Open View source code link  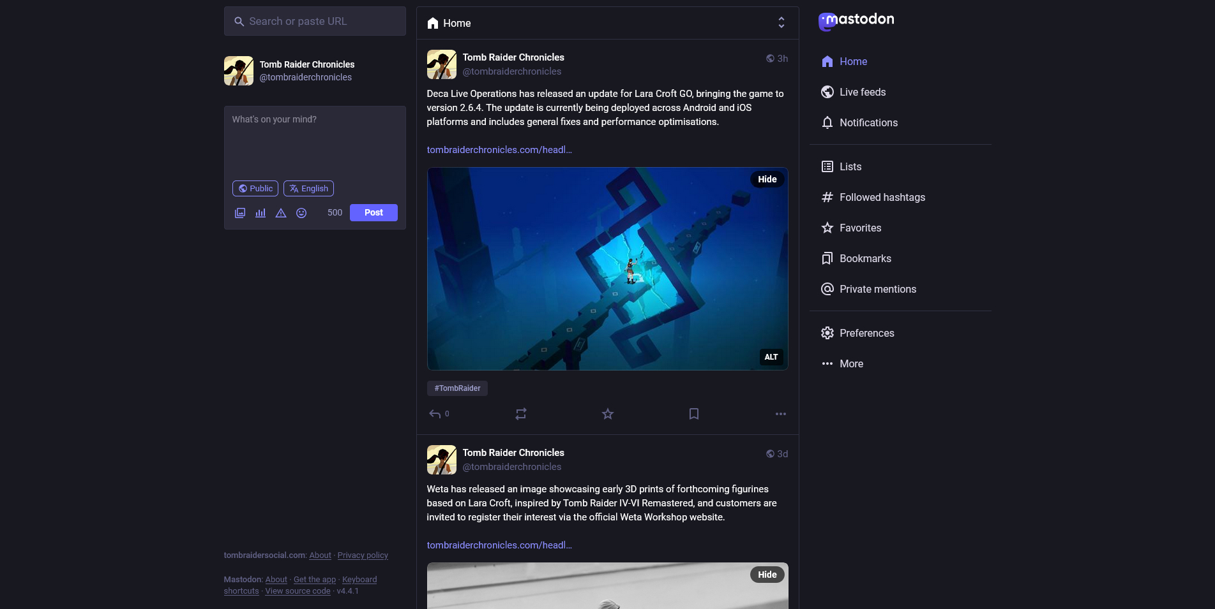(x=298, y=591)
